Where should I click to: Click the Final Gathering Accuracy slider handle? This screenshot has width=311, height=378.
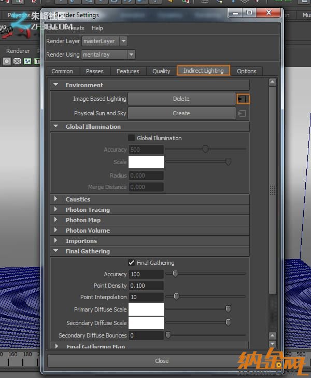175,274
